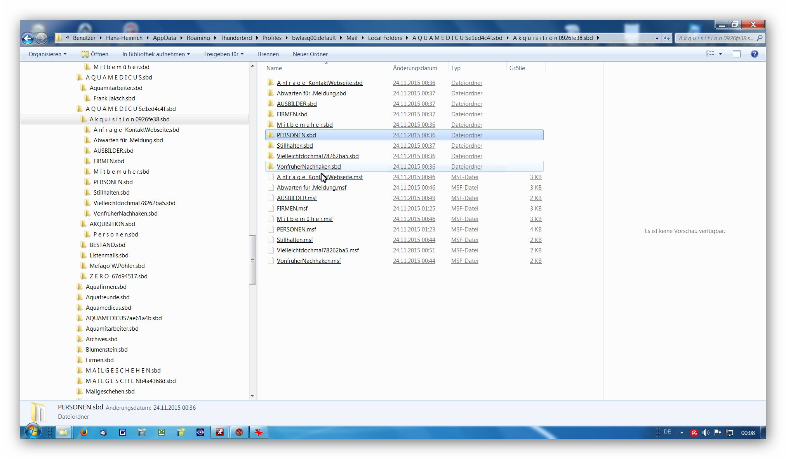Click the Back navigation arrow
Viewport: 786px width, 459px height.
point(28,38)
